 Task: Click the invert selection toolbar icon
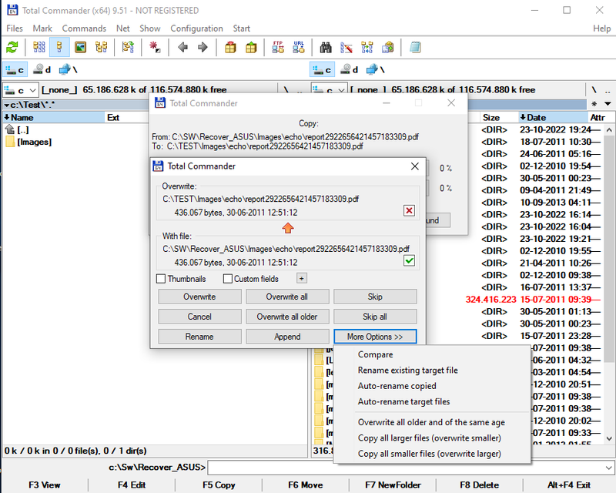[x=155, y=48]
